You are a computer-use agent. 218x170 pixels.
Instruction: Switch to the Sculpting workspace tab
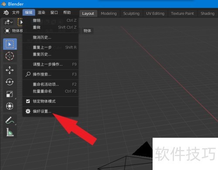[x=131, y=14]
